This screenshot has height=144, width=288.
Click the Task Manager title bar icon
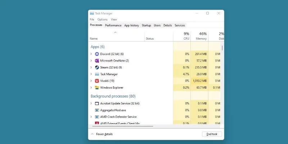92,13
